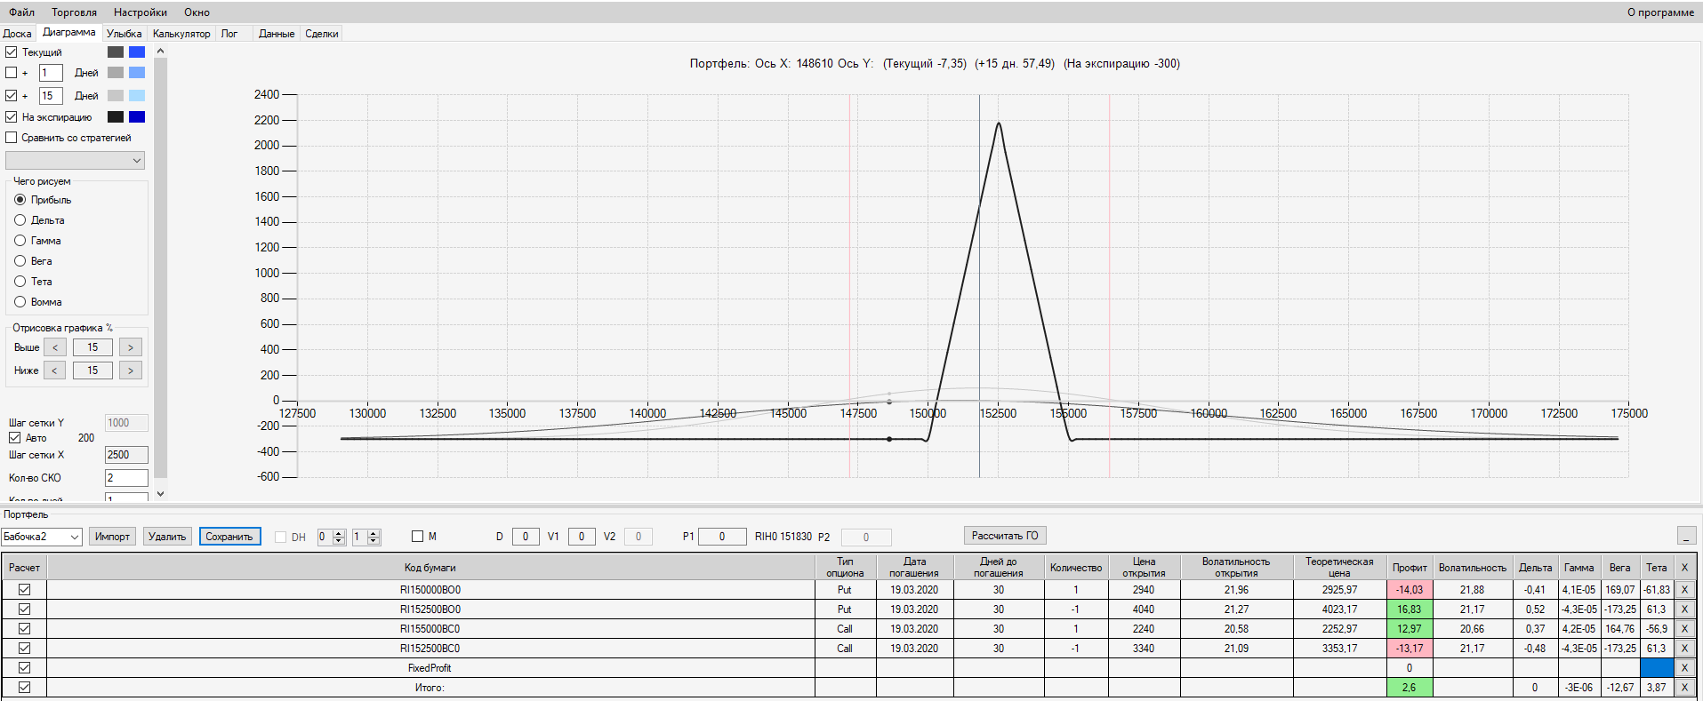Image resolution: width=1703 pixels, height=701 pixels.
Task: Switch to the Улыбка tab
Action: click(x=125, y=34)
